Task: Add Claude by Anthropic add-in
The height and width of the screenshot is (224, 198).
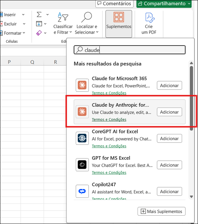Action: pyautogui.click(x=169, y=112)
